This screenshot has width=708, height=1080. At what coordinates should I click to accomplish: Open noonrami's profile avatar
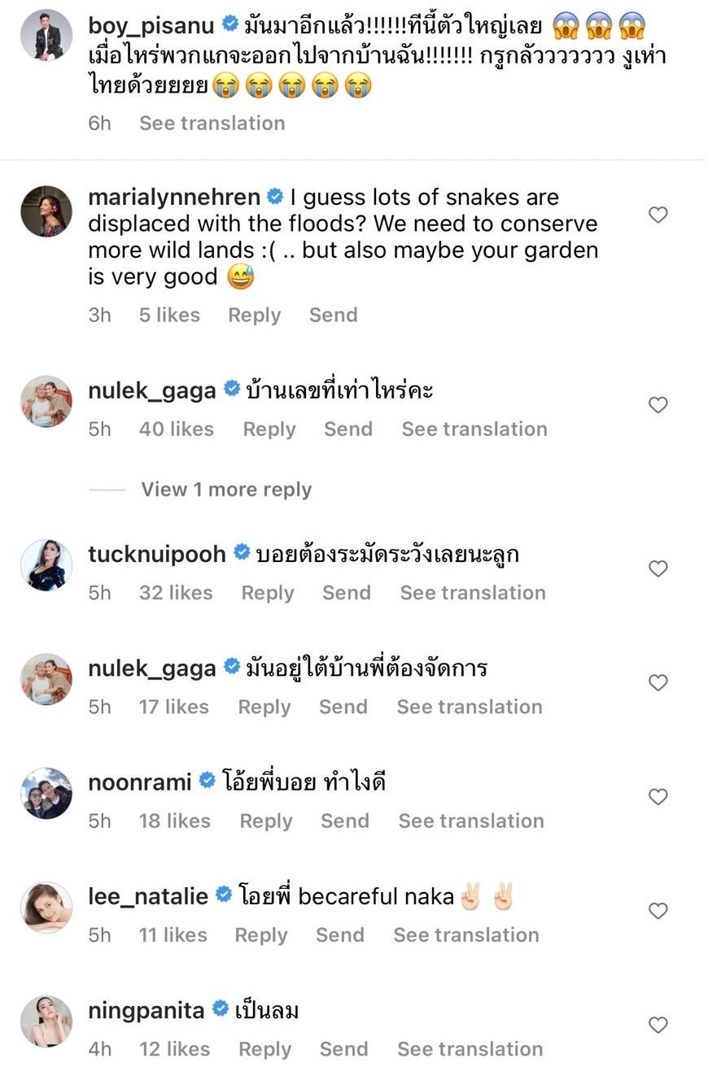tap(46, 793)
